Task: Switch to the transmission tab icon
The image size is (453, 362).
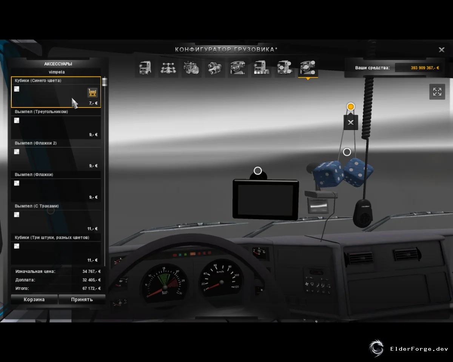Action: tap(215, 68)
